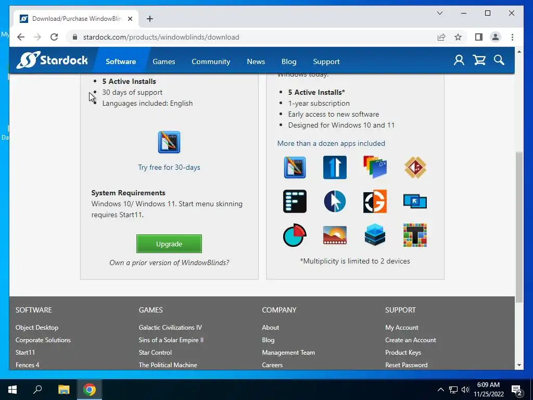This screenshot has height=400, width=533.
Task: Click 'Try free for 30-days' link
Action: [169, 167]
